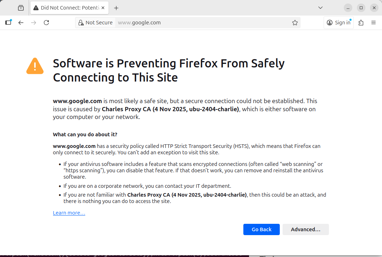Image resolution: width=382 pixels, height=257 pixels.
Task: Reload the current page
Action: click(46, 23)
